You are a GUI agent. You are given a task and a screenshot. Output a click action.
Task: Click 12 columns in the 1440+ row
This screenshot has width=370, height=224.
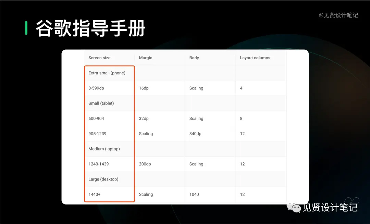242,194
